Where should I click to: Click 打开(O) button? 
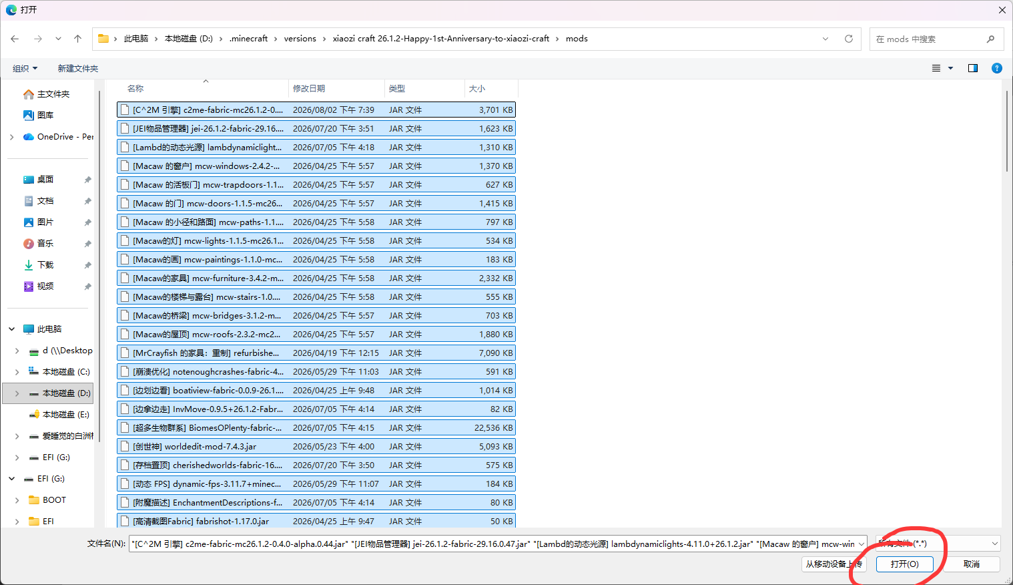click(905, 564)
